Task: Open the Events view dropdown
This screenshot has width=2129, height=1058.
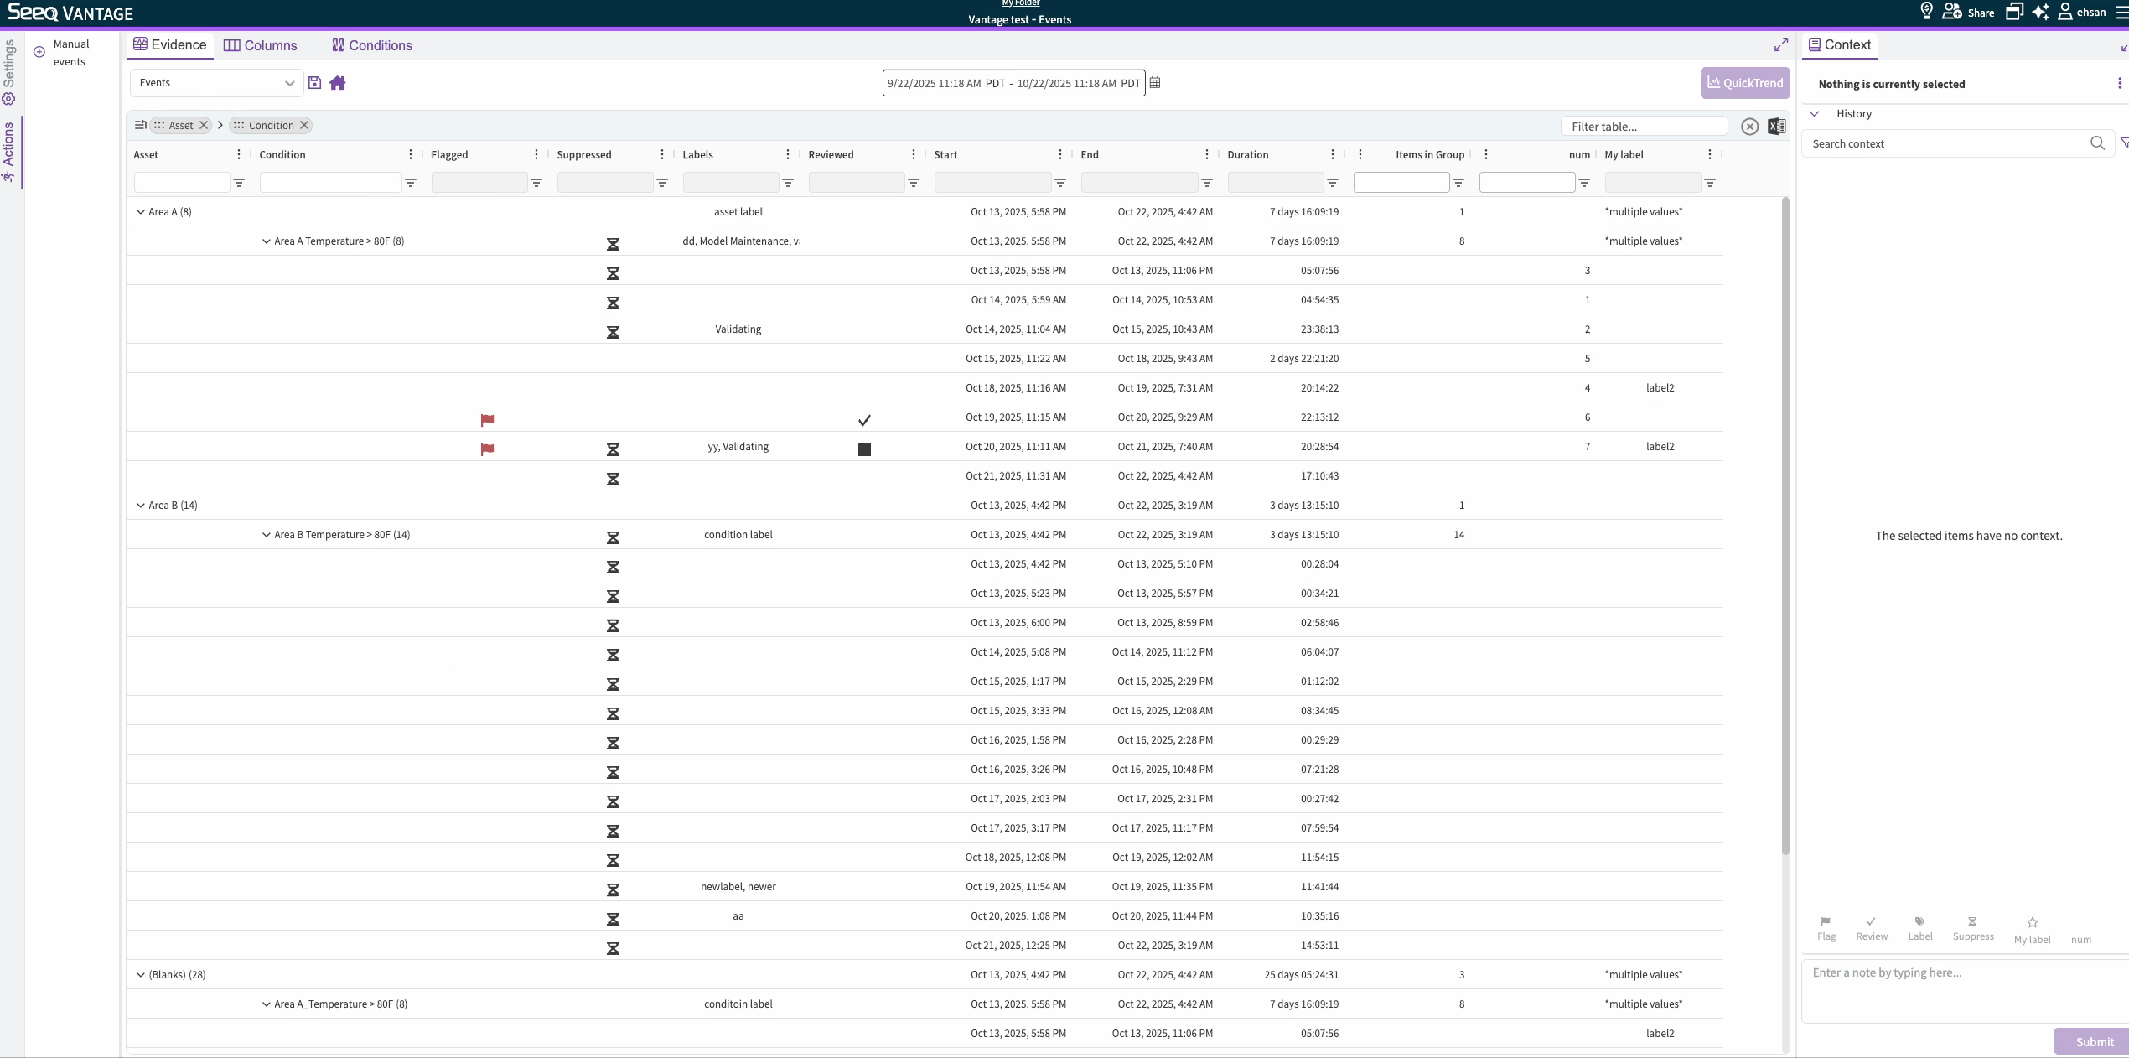Action: tap(216, 83)
